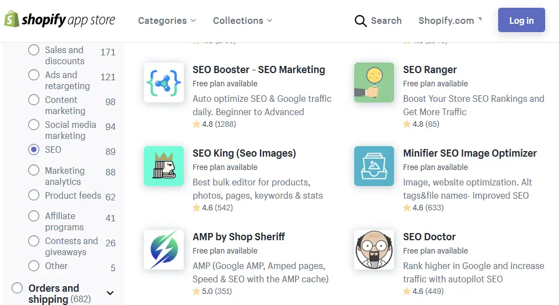
Task: Open SEO Booster - SEO Marketing title
Action: [x=259, y=70]
